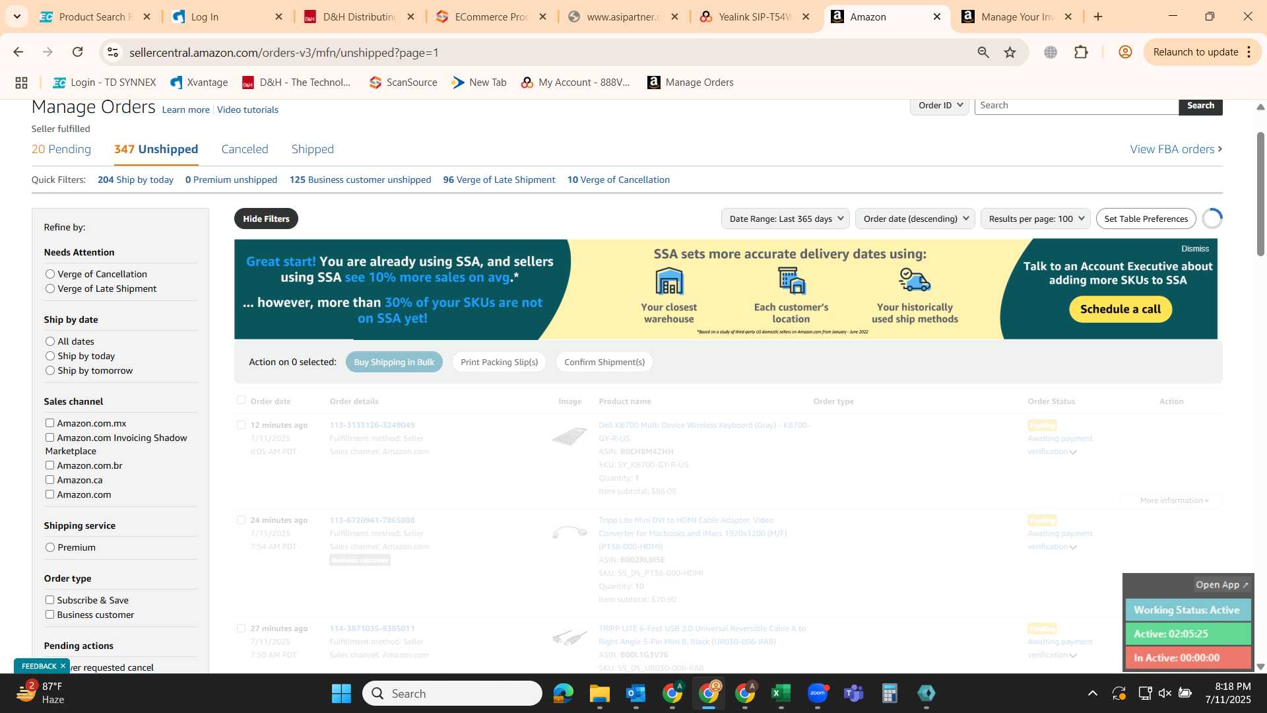Check the Subscribe & Save order type
Screen dimensions: 1267x713
(49, 600)
